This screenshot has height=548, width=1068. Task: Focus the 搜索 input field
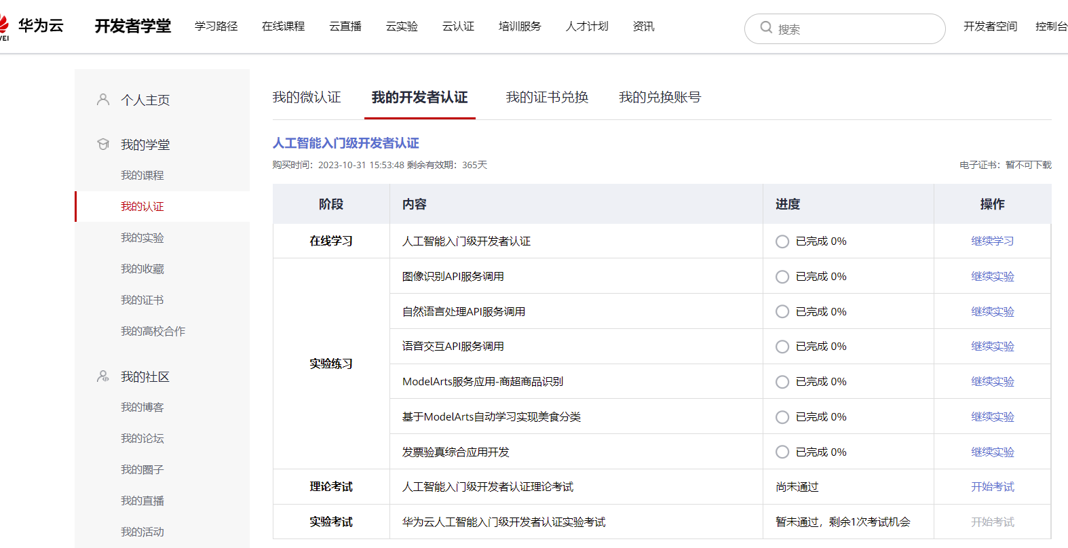pos(855,29)
